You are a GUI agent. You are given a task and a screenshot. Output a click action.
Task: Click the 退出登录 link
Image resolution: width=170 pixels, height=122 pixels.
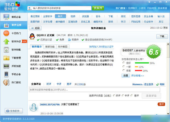click(x=148, y=84)
